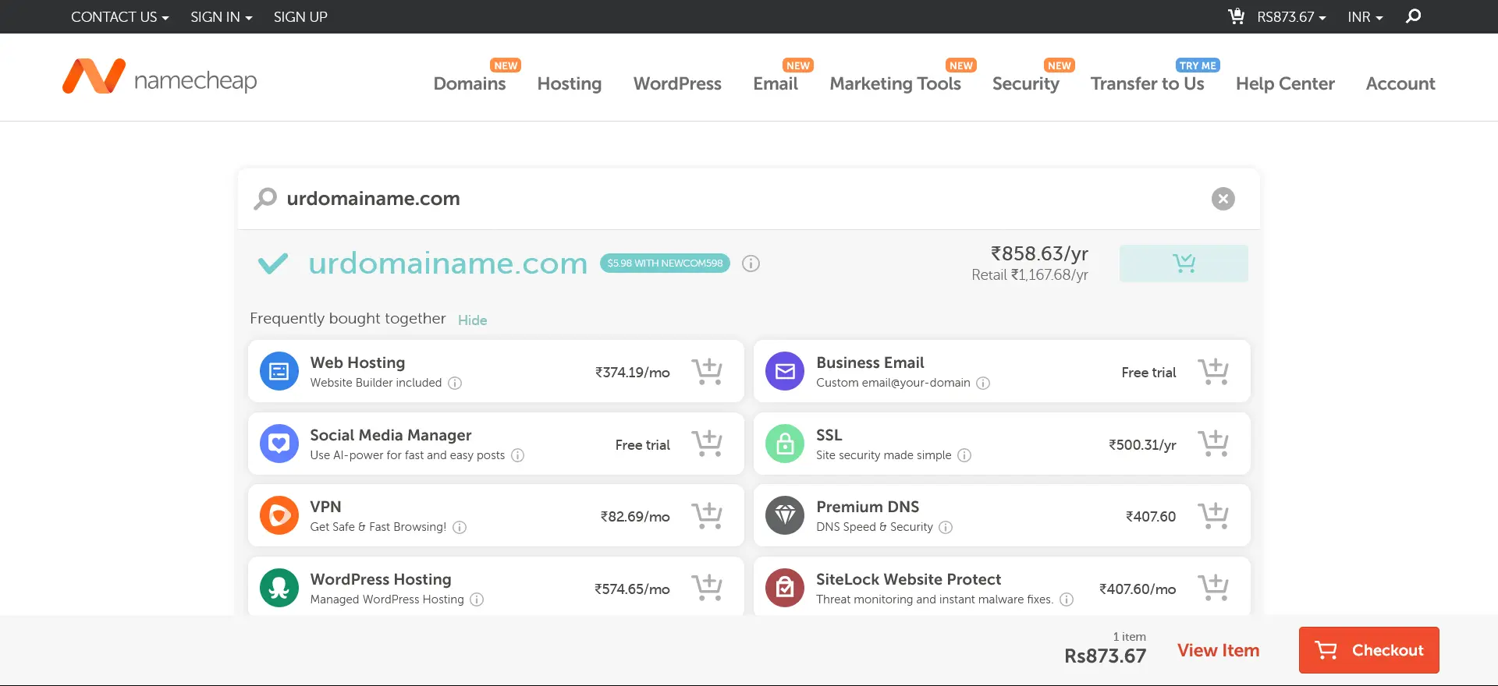Open the Security menu
This screenshot has width=1498, height=686.
click(x=1026, y=83)
